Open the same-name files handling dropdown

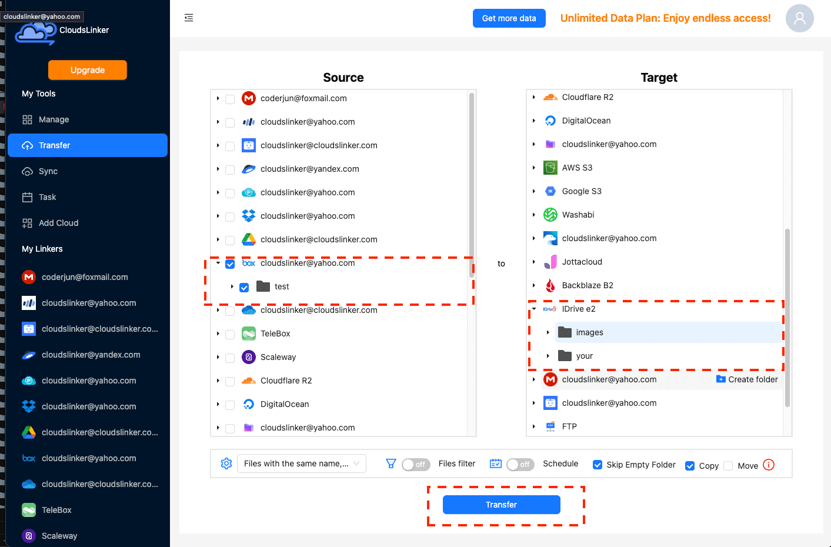[302, 463]
